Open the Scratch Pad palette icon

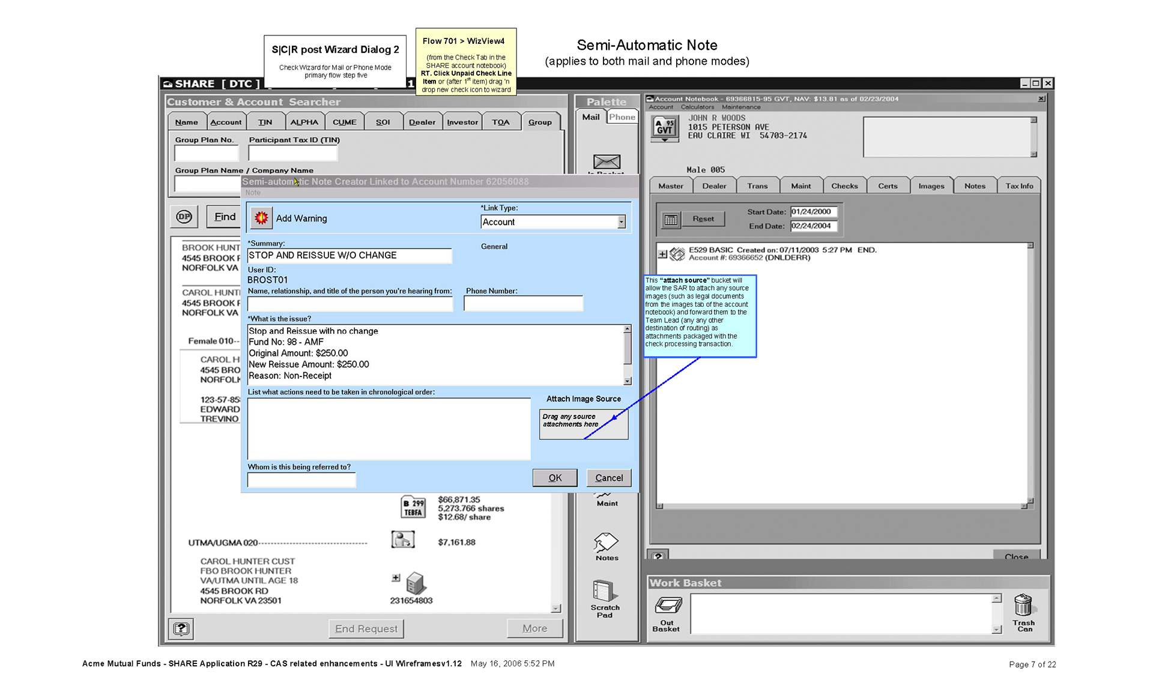[604, 592]
